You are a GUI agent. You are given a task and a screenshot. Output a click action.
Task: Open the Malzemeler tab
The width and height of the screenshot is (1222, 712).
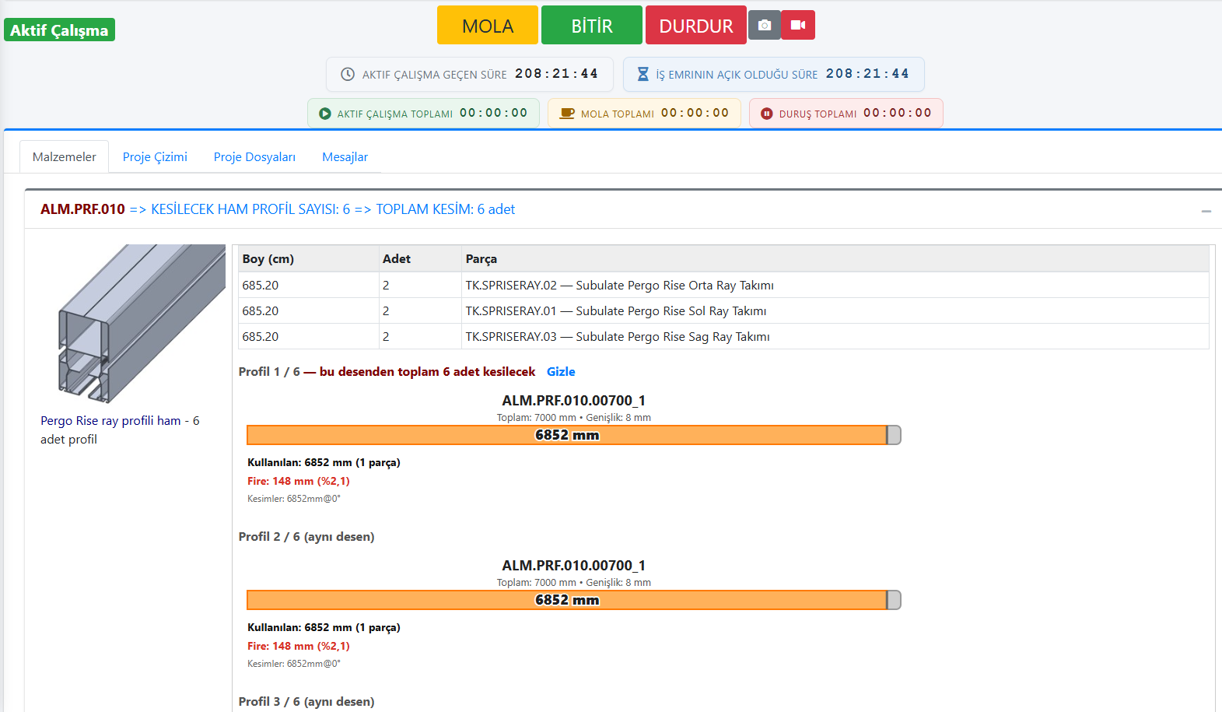point(65,157)
